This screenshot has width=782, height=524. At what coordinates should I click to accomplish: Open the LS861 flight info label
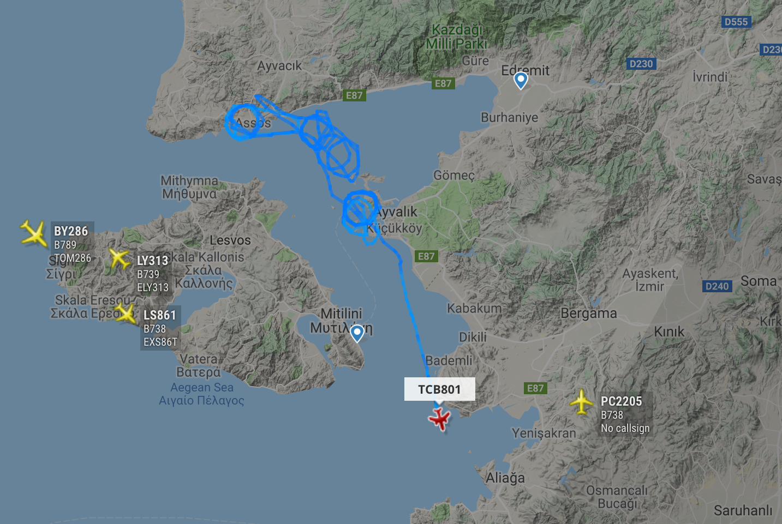160,328
